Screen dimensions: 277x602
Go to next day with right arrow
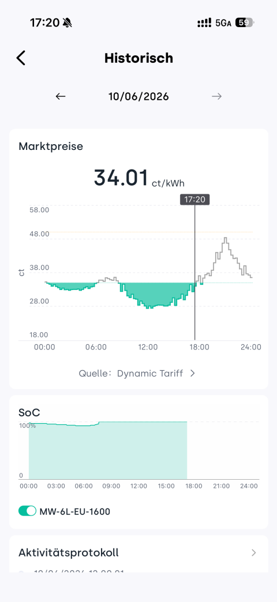click(x=216, y=96)
